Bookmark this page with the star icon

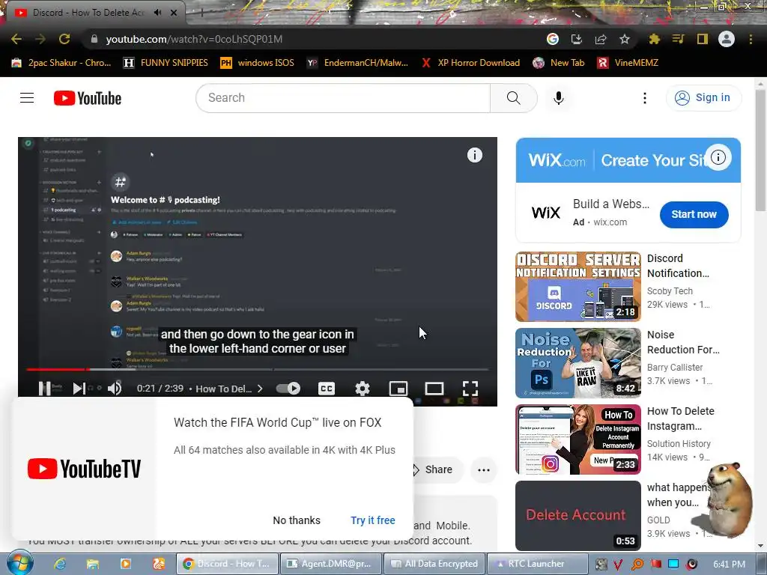pos(625,39)
